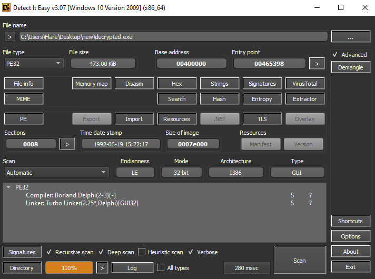Open the Scan mode Automatic dropdown
Screen dimensions: 375x279
[x=56, y=172]
